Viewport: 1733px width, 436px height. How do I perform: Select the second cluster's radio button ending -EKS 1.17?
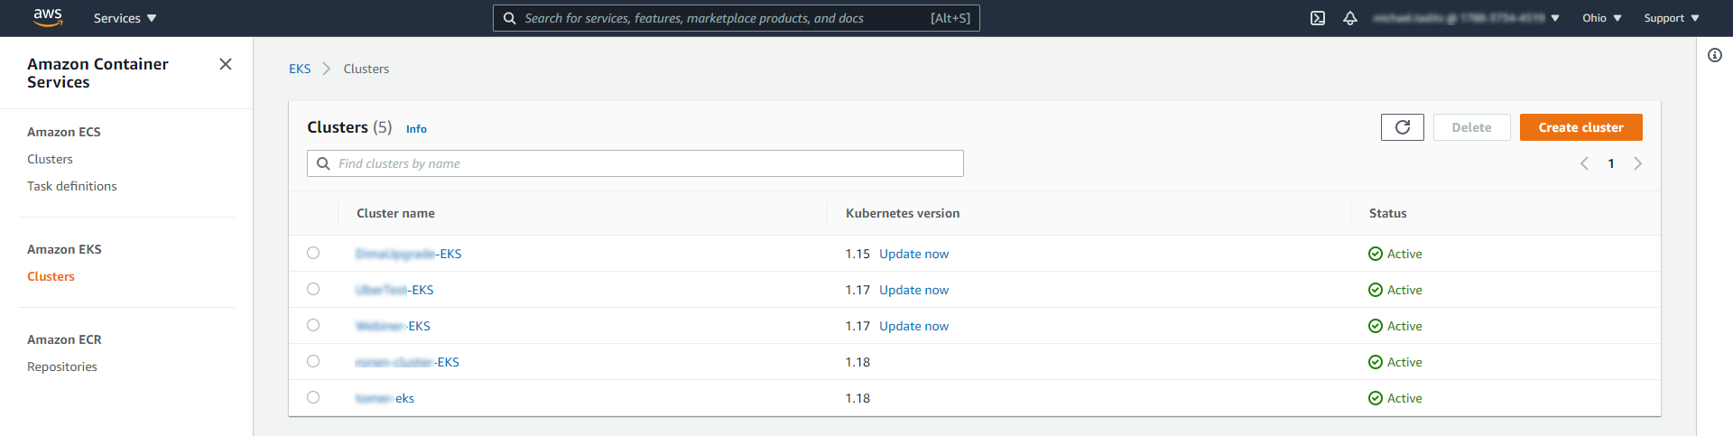[313, 289]
